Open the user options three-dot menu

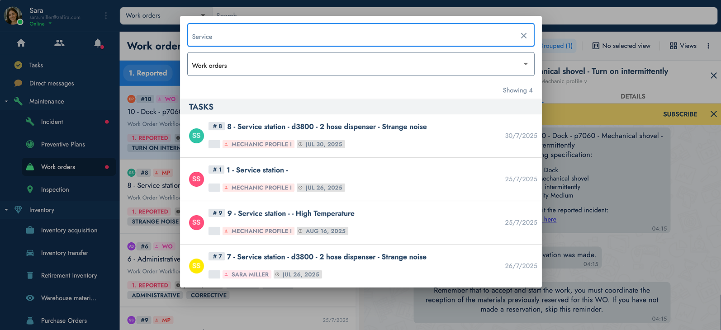[x=106, y=16]
